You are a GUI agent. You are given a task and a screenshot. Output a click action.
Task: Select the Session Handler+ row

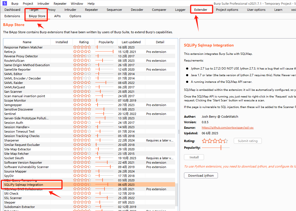point(89,127)
